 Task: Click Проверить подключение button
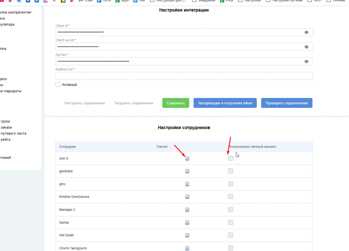point(287,103)
